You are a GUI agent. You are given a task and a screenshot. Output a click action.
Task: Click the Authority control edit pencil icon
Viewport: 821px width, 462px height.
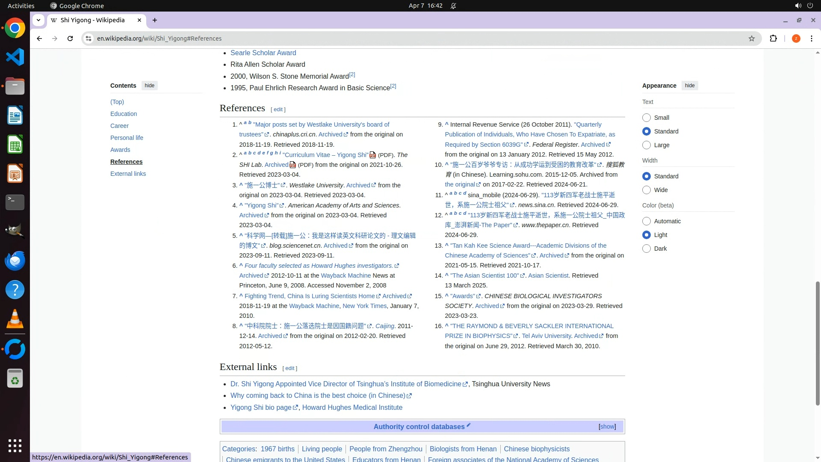469,425
